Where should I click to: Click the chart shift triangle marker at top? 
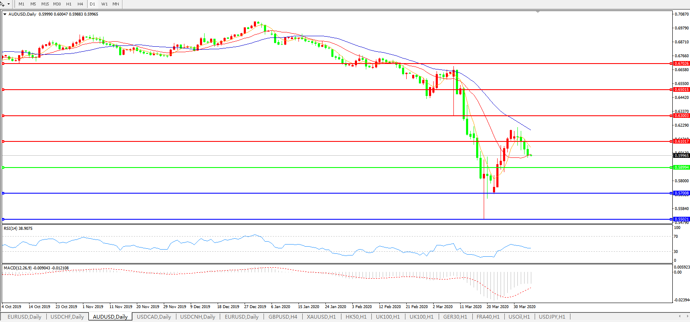538,12
